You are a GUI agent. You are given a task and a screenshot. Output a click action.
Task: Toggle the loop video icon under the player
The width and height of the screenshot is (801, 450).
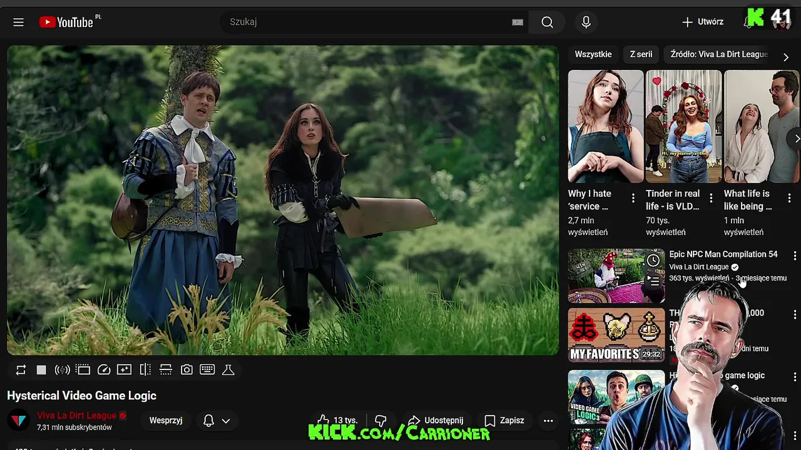pos(21,370)
